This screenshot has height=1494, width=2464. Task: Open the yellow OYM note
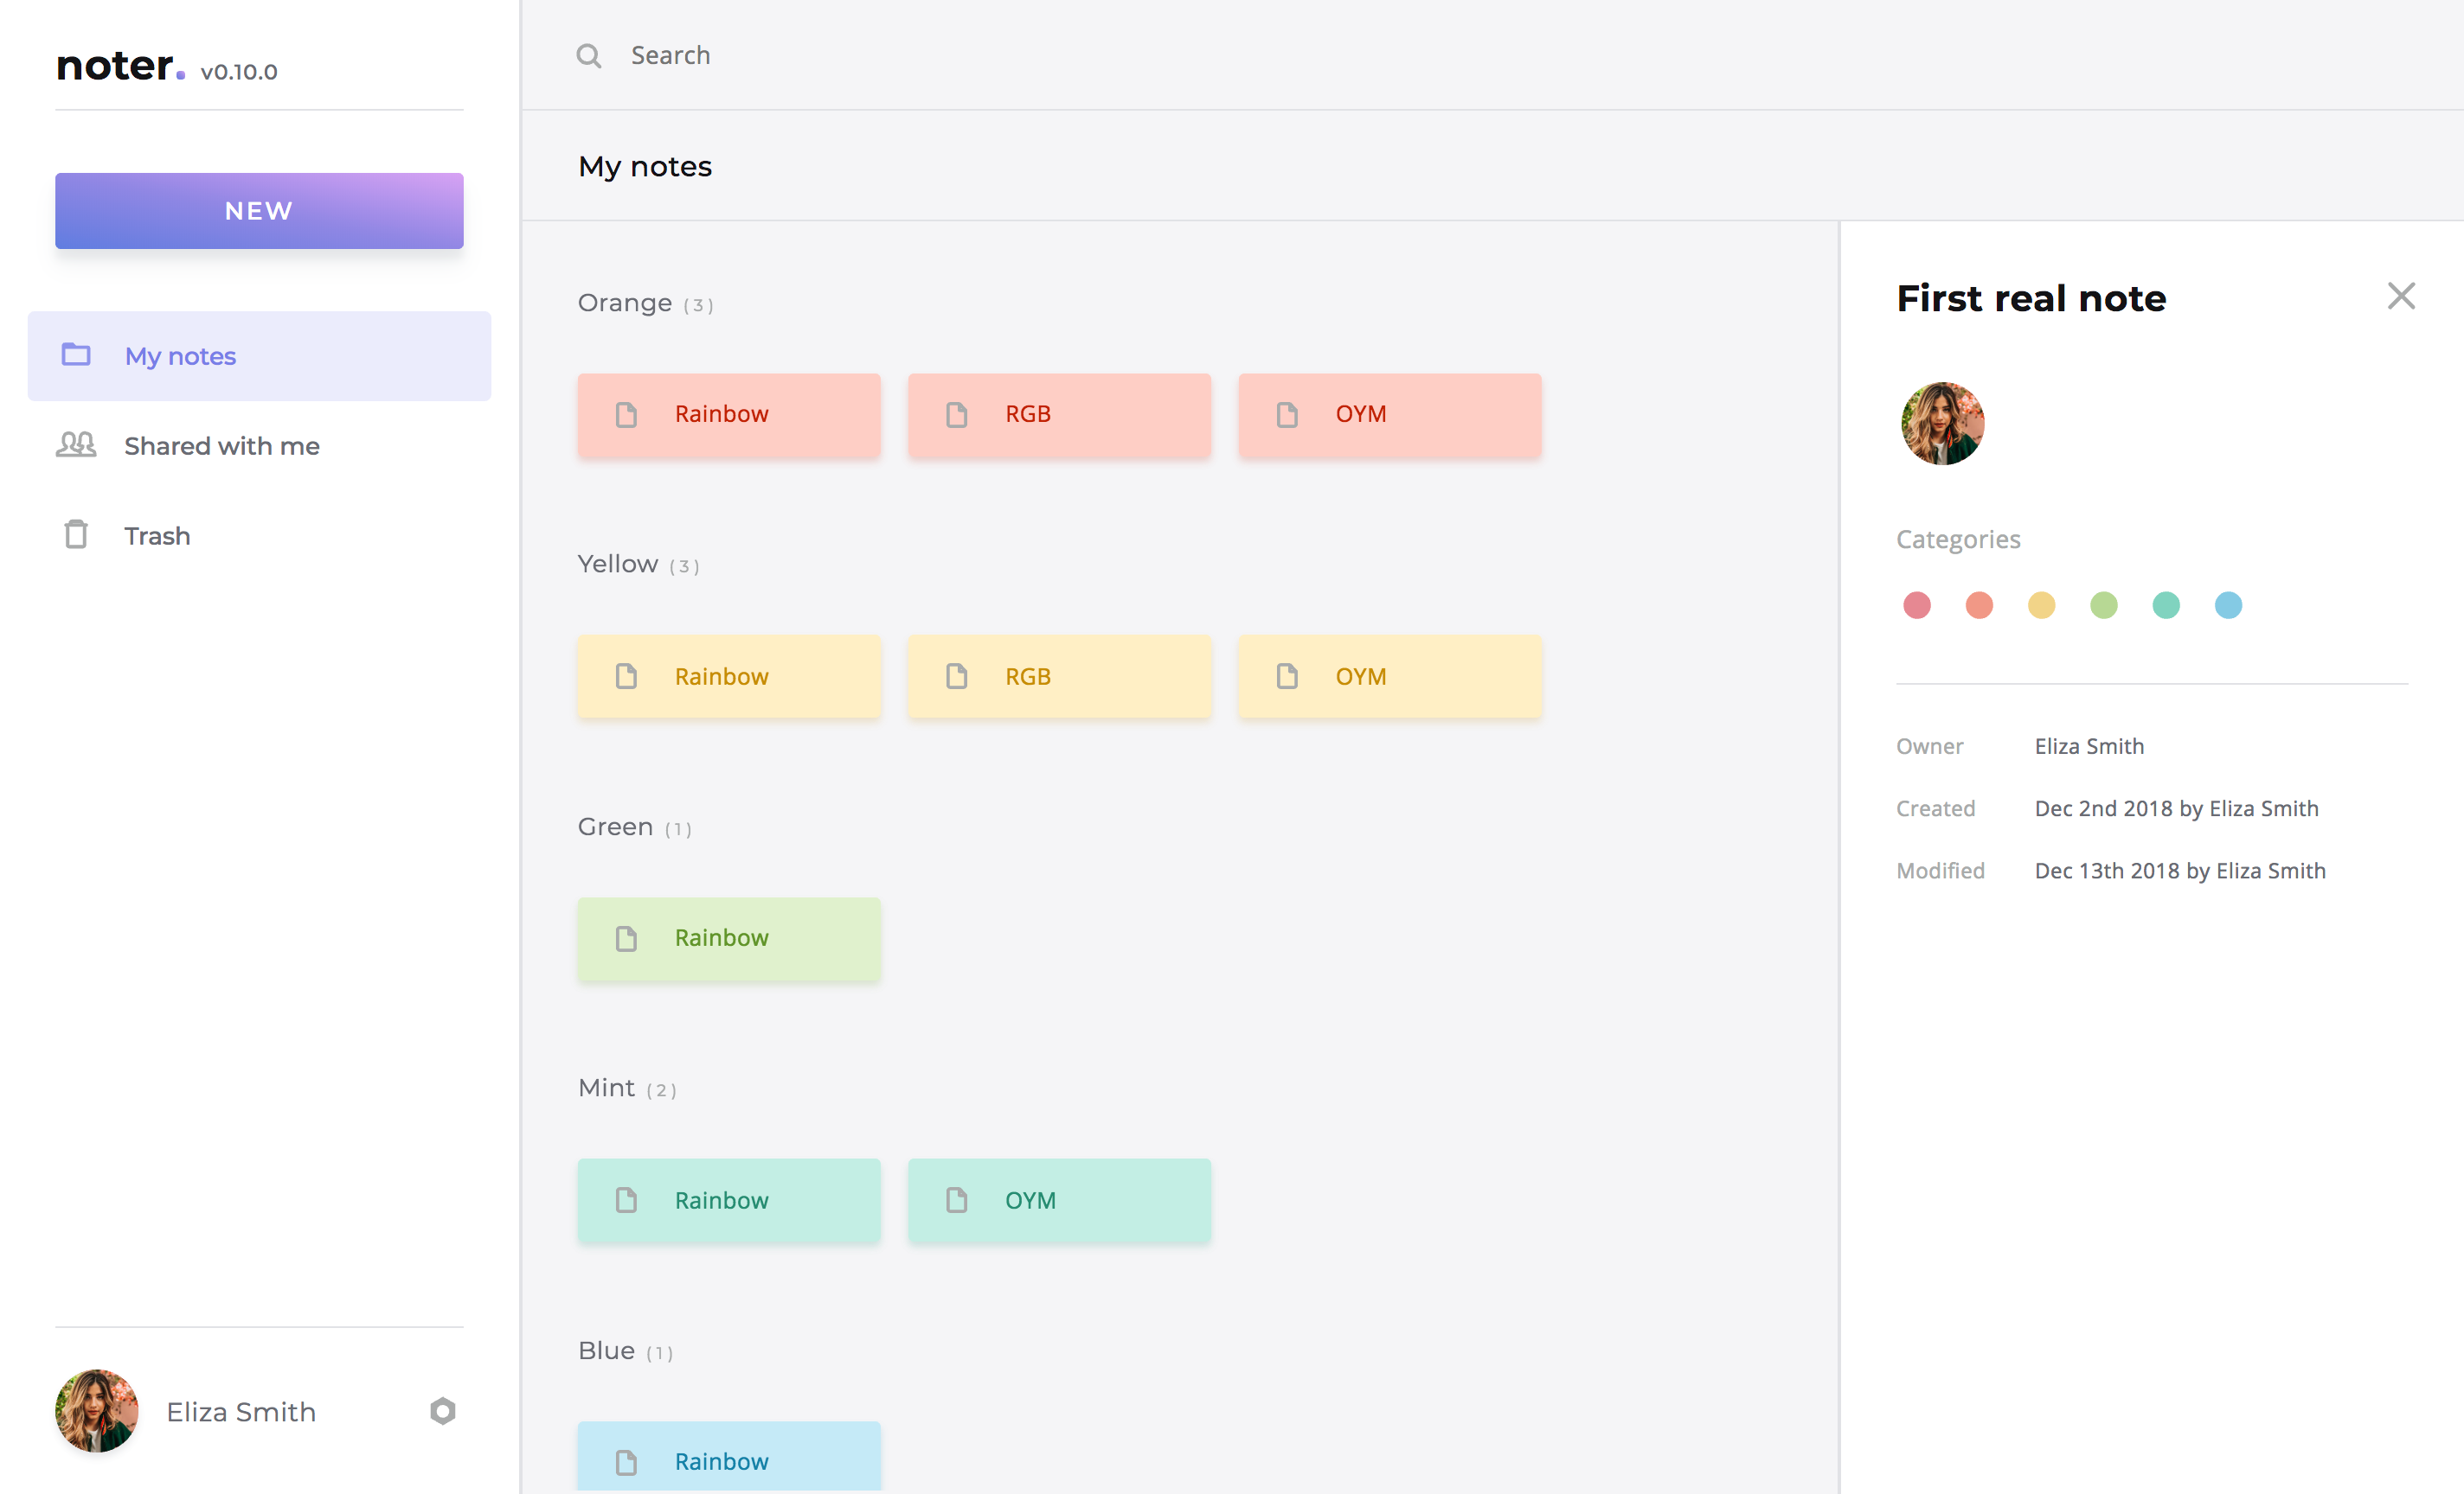click(x=1389, y=677)
